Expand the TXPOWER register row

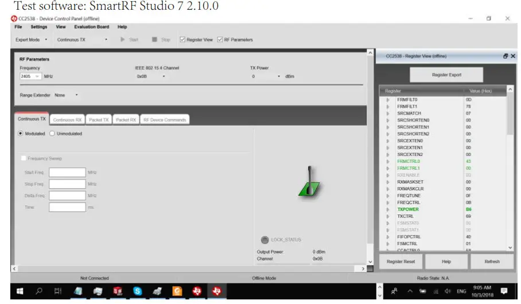tap(388, 209)
